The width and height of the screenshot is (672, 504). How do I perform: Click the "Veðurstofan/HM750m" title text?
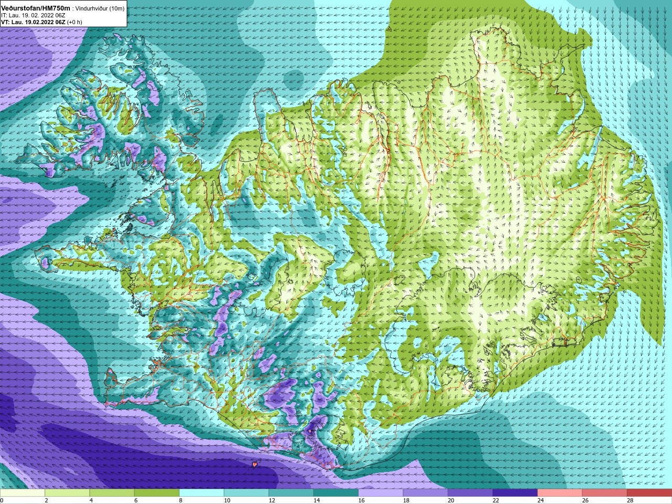(36, 8)
